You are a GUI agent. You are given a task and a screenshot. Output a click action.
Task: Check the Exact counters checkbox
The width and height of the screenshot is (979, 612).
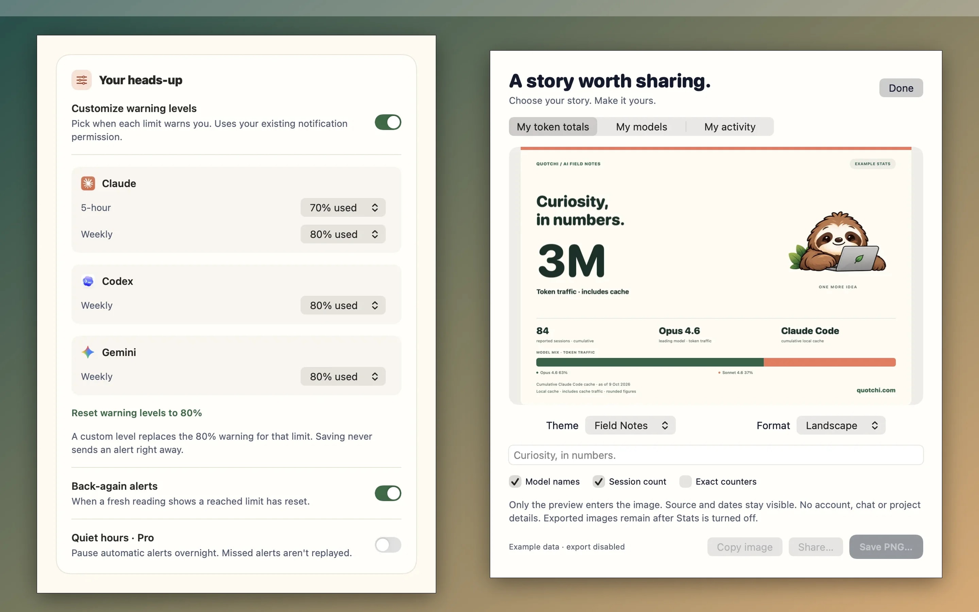click(685, 481)
